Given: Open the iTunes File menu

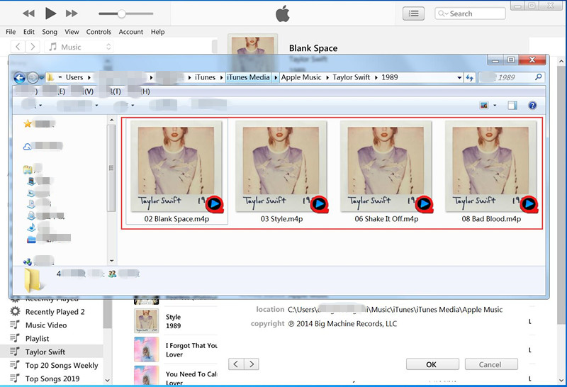Looking at the screenshot, I should click(11, 32).
